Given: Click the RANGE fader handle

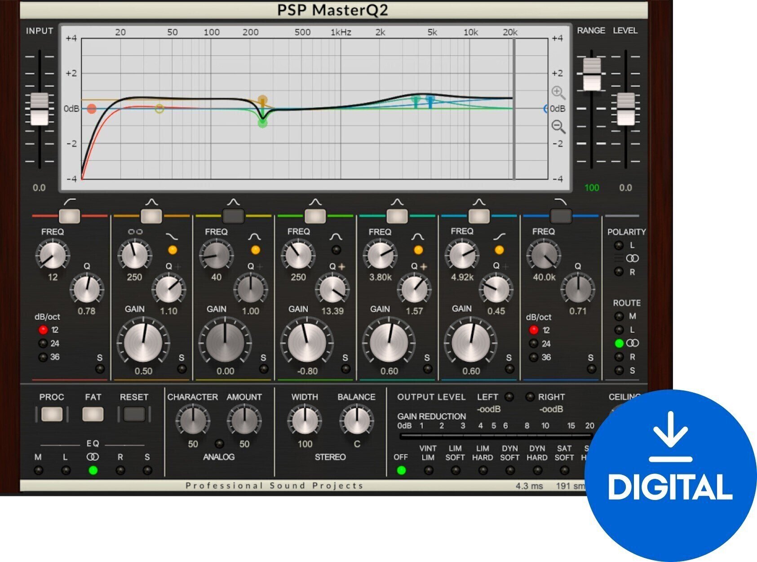Looking at the screenshot, I should 592,74.
